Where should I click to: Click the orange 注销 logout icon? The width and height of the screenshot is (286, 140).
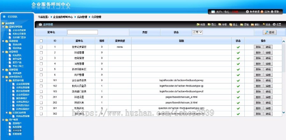pyautogui.click(x=262, y=12)
